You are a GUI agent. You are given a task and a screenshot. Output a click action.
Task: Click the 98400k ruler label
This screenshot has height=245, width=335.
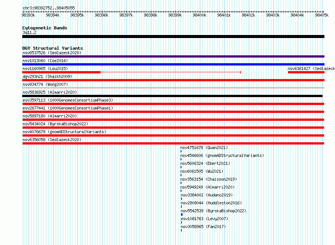click(x=199, y=15)
